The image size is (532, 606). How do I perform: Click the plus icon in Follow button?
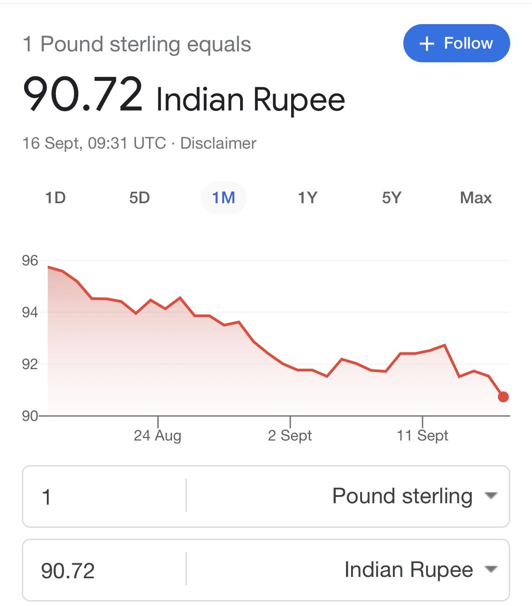427,44
